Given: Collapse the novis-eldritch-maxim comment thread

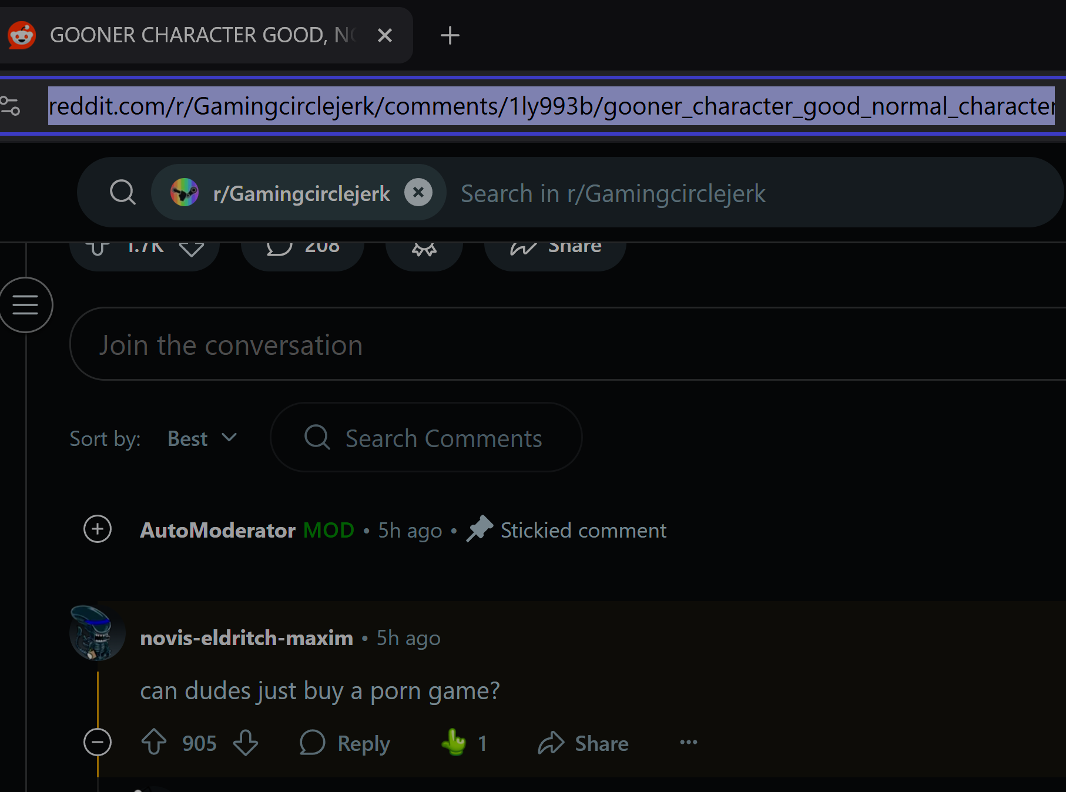Looking at the screenshot, I should (98, 742).
